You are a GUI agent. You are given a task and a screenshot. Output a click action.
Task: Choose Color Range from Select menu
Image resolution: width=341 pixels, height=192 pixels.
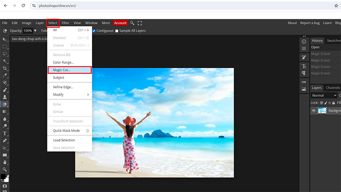point(69,62)
